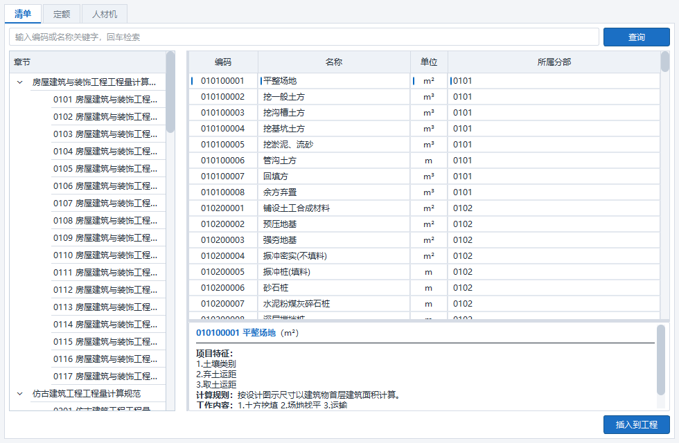This screenshot has height=443, width=679.
Task: Click the 查询 search button
Action: click(637, 37)
